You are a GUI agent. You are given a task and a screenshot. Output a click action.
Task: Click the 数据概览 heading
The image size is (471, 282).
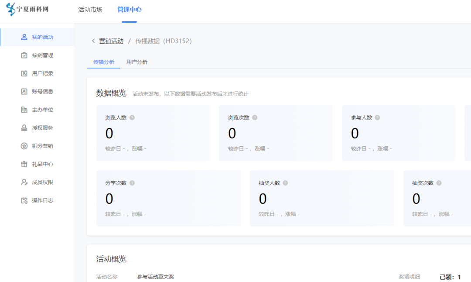[111, 93]
